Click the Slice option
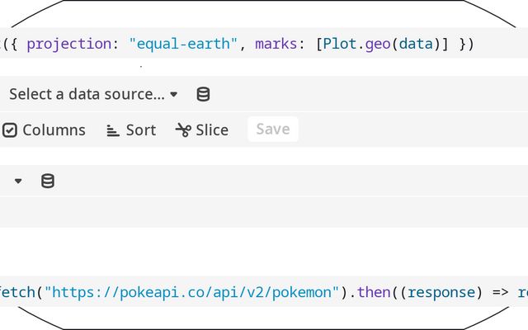This screenshot has height=330, width=528. click(202, 130)
